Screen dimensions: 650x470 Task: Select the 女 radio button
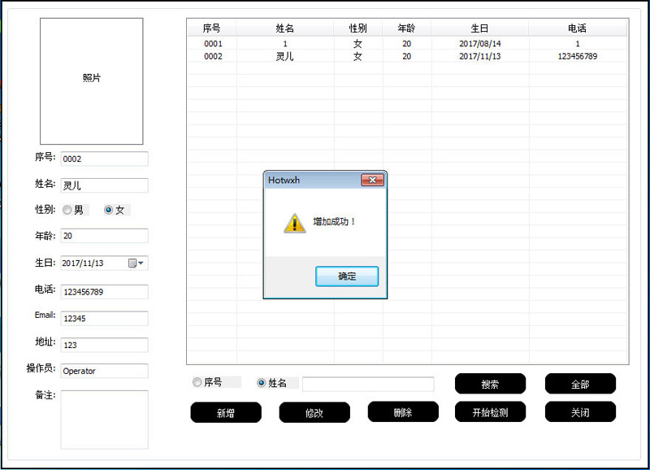tap(108, 210)
